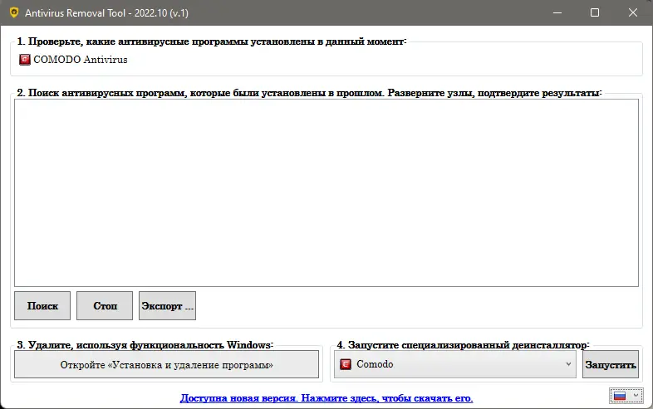This screenshot has width=653, height=409.
Task: Close the Antivirus Removal Tool window
Action: coord(633,13)
